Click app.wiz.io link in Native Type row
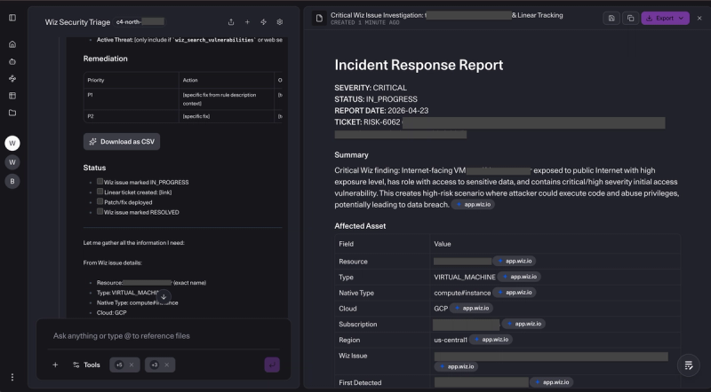This screenshot has height=392, width=711. [515, 293]
